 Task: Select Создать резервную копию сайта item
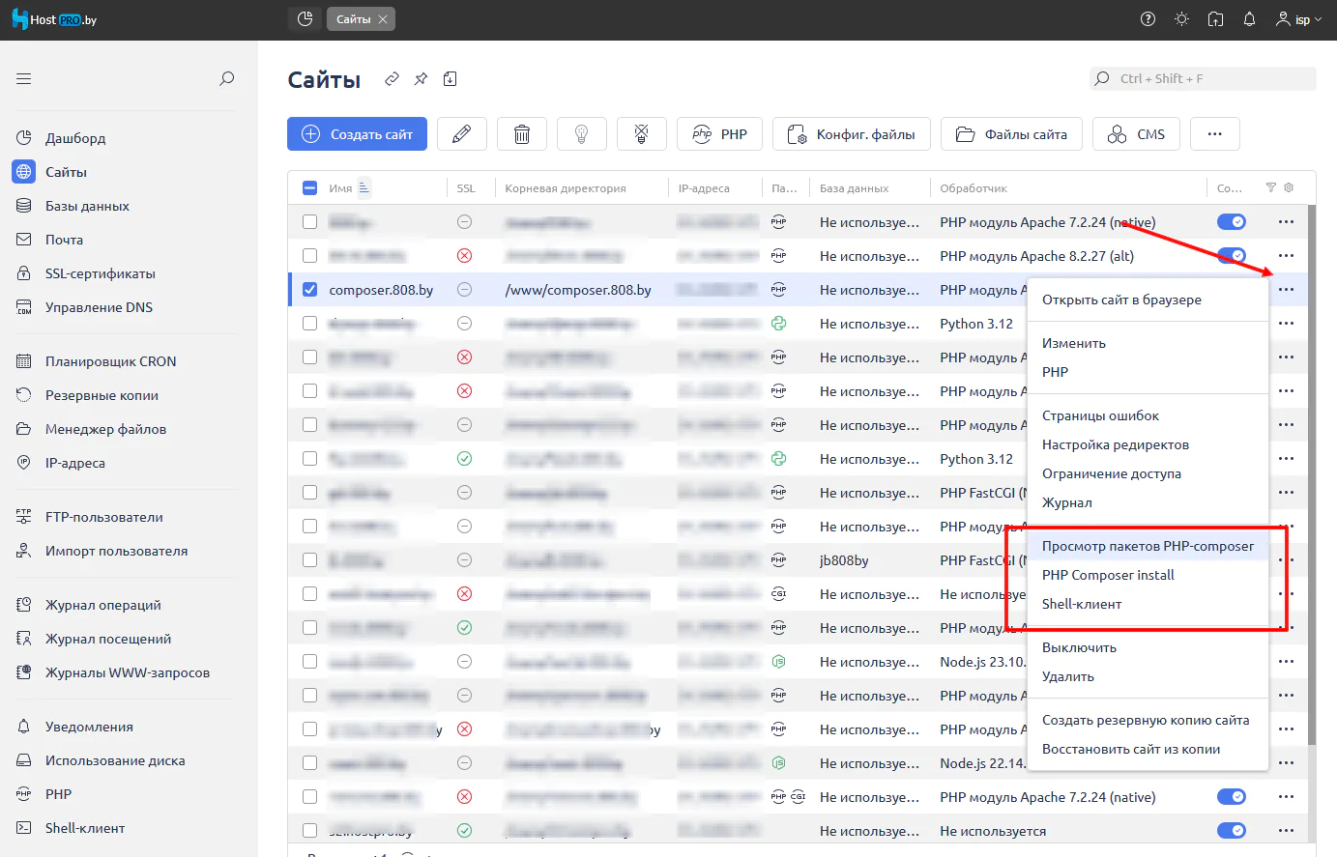(x=1148, y=720)
